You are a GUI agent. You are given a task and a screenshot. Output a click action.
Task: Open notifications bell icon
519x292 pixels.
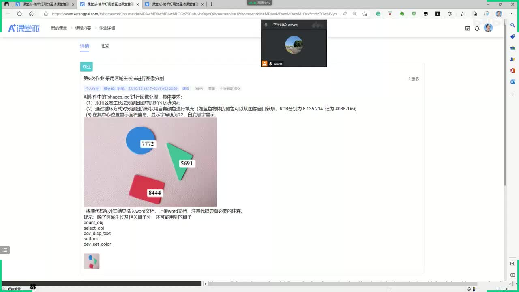tap(477, 28)
